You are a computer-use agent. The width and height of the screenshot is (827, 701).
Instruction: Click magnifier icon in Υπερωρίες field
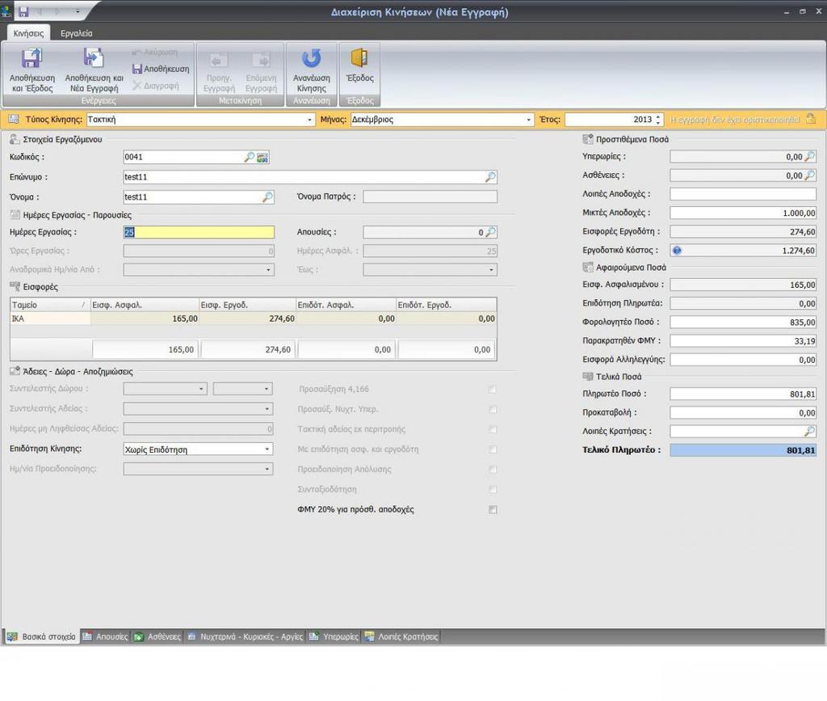(x=809, y=156)
